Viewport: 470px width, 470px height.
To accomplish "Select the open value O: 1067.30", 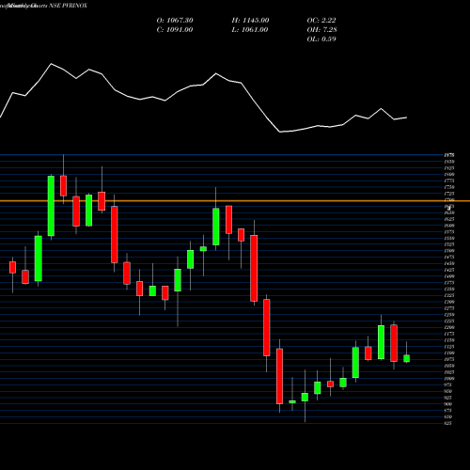I will tap(175, 20).
